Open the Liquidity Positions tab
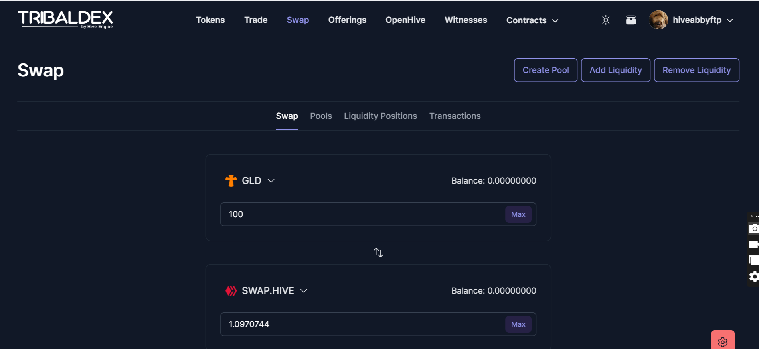Viewport: 759px width, 349px height. click(x=380, y=116)
